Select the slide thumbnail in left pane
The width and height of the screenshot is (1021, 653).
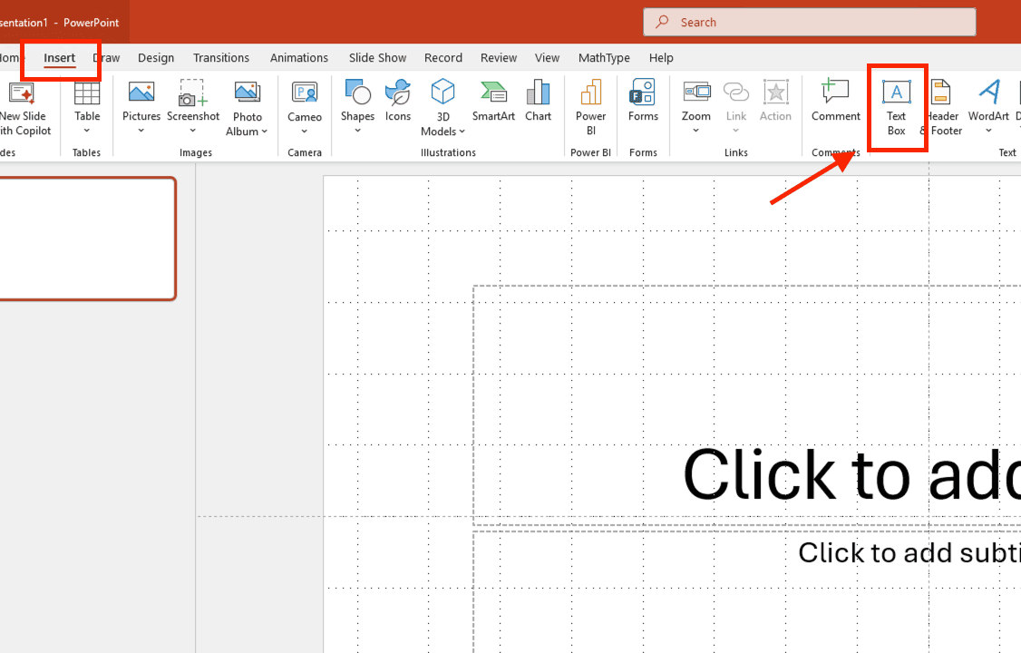coord(87,239)
